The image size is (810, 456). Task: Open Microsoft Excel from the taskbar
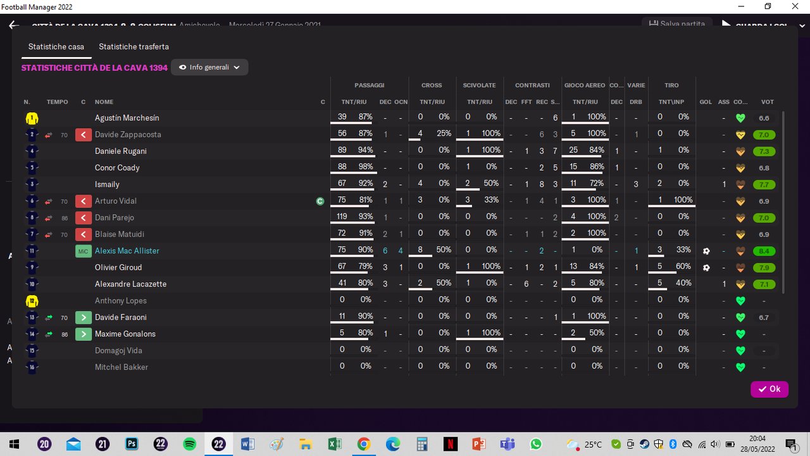tap(334, 444)
